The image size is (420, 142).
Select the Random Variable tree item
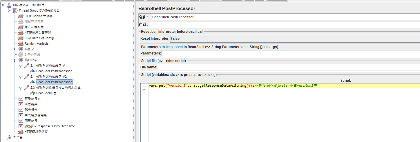37,43
